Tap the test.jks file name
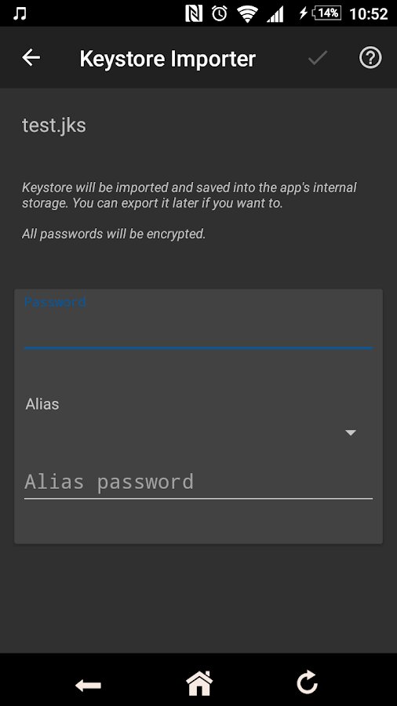Image resolution: width=397 pixels, height=706 pixels. [x=54, y=126]
